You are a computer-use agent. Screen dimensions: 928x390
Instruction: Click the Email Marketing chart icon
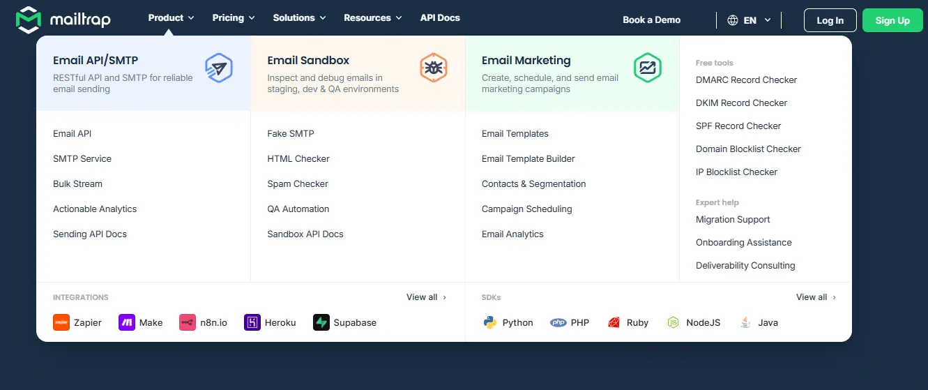(647, 68)
